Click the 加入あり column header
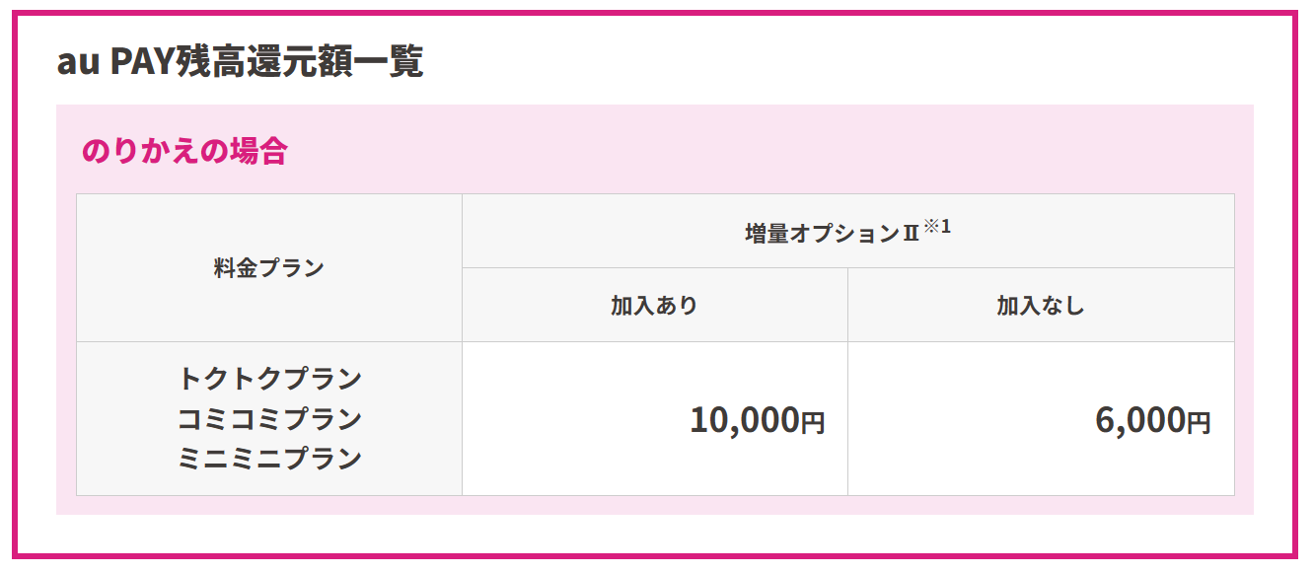 [x=654, y=305]
